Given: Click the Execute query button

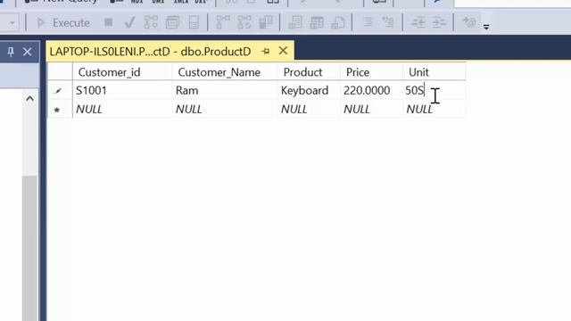Looking at the screenshot, I should point(63,22).
